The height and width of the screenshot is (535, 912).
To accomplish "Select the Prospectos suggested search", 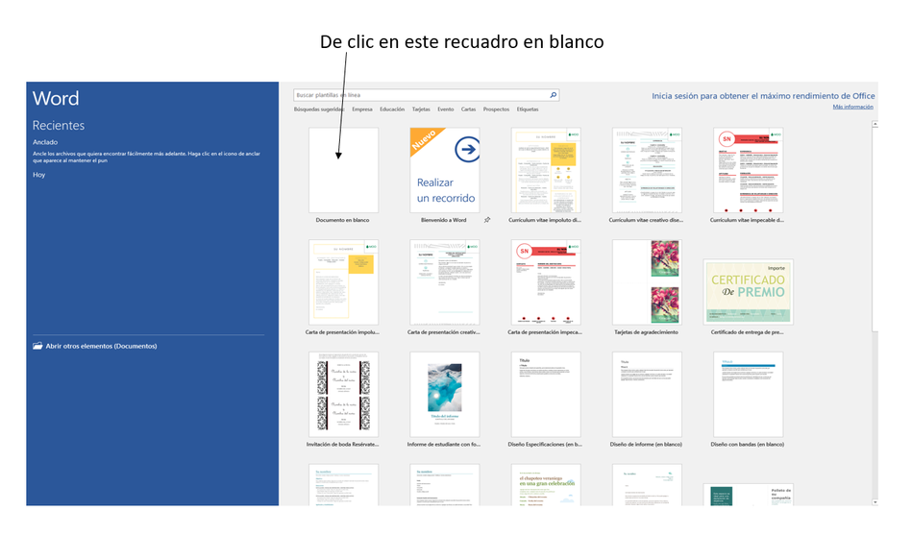I will coord(496,109).
